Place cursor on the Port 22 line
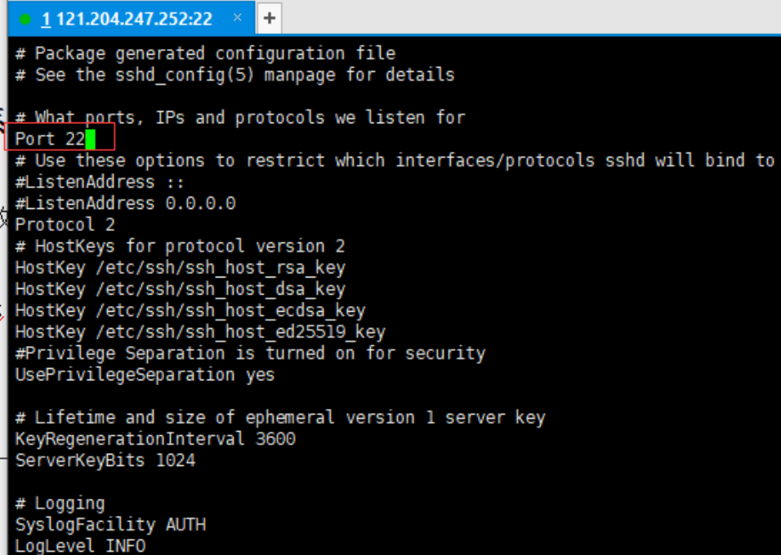Viewport: 781px width, 555px height. [x=49, y=140]
